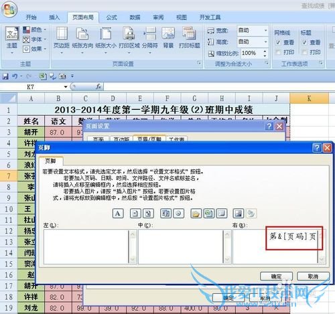Click the Undo icon in quick access toolbar

(x=15, y=76)
